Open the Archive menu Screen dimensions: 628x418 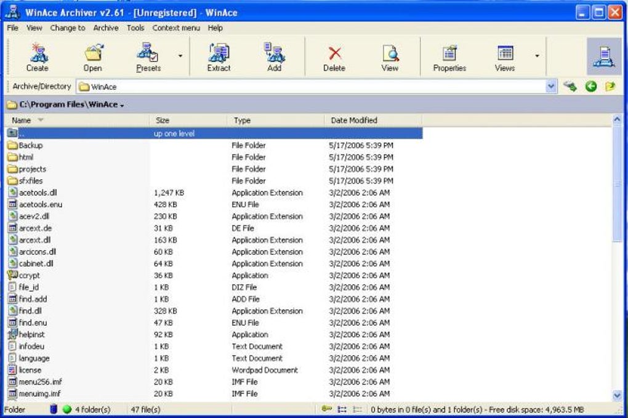click(x=106, y=28)
